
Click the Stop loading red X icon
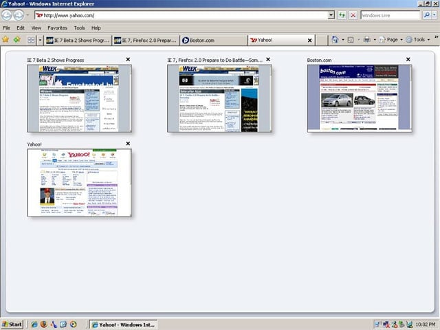pyautogui.click(x=353, y=15)
